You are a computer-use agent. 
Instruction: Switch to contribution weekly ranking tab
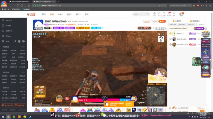point(181,25)
